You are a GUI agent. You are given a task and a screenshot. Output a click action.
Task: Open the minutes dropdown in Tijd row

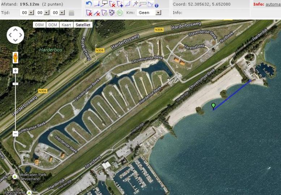point(47,13)
